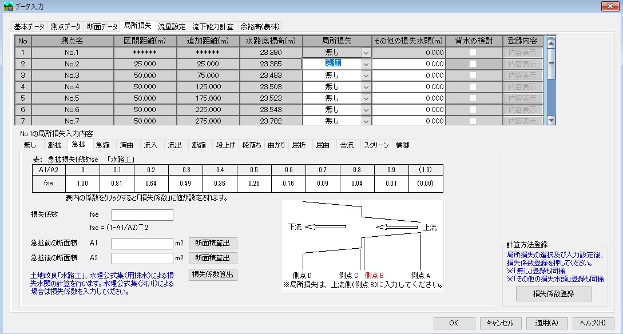This screenshot has width=623, height=334.
Task: Select the 無し loss type tab
Action: tap(30, 145)
